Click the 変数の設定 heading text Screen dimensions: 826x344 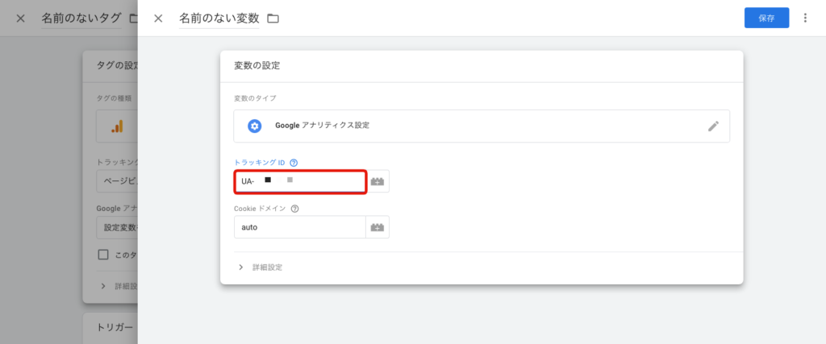[x=257, y=66]
